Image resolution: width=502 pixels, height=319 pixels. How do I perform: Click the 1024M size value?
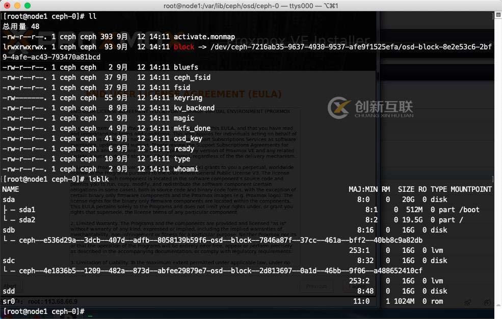click(404, 301)
